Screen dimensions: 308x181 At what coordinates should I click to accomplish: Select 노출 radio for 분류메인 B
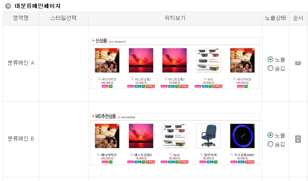270,135
